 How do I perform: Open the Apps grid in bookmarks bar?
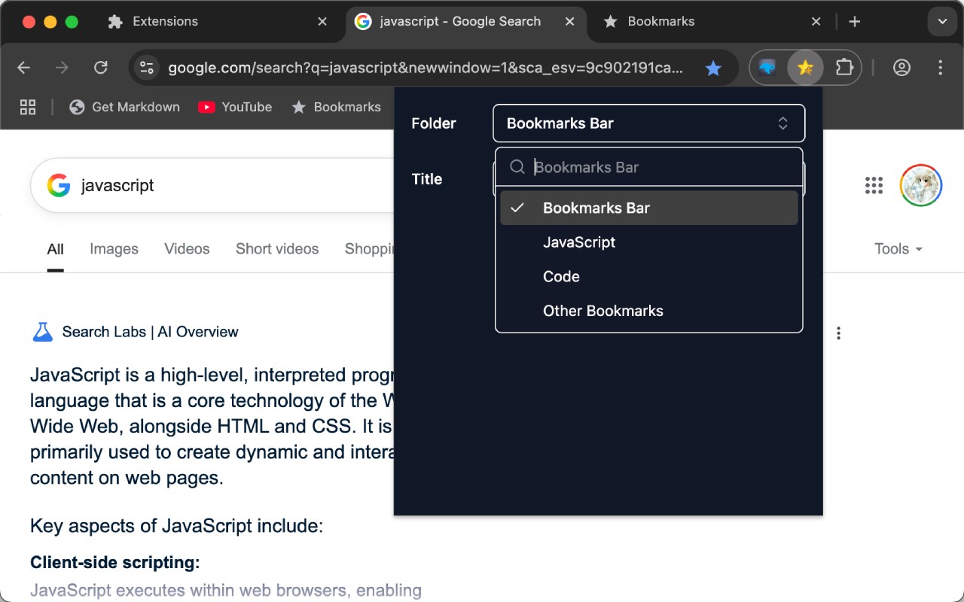(x=28, y=107)
